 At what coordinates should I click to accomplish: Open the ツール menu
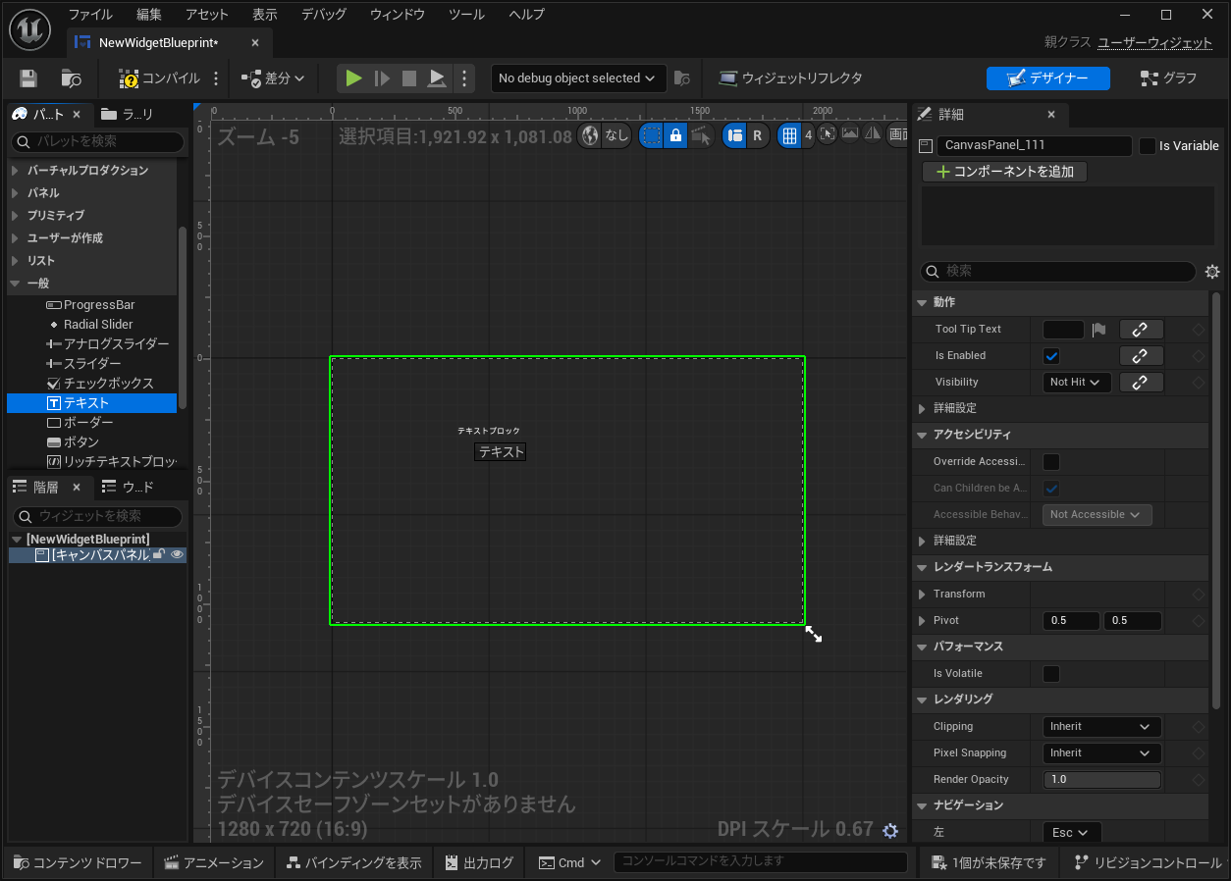click(x=466, y=15)
